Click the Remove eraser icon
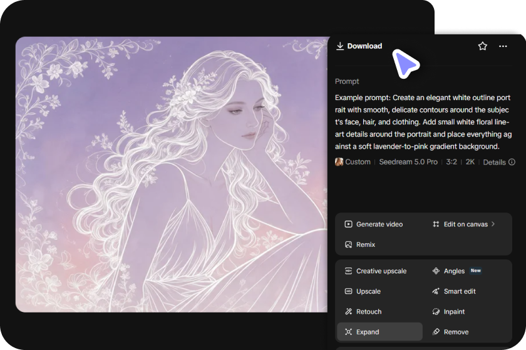This screenshot has width=526, height=350. point(436,332)
